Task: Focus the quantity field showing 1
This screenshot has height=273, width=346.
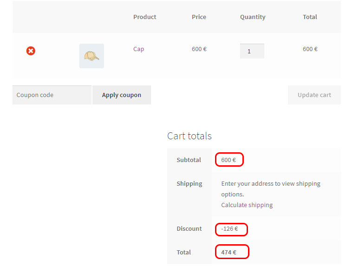Action: 252,51
